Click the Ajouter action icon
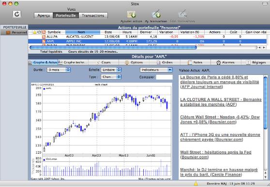The image size is (270, 187). (x=132, y=14)
